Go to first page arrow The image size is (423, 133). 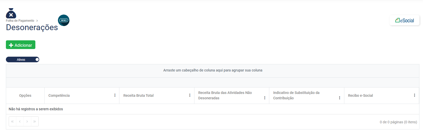(x=12, y=122)
